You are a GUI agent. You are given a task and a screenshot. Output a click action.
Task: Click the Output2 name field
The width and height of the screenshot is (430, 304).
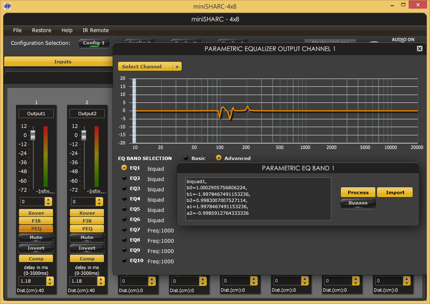(x=87, y=114)
